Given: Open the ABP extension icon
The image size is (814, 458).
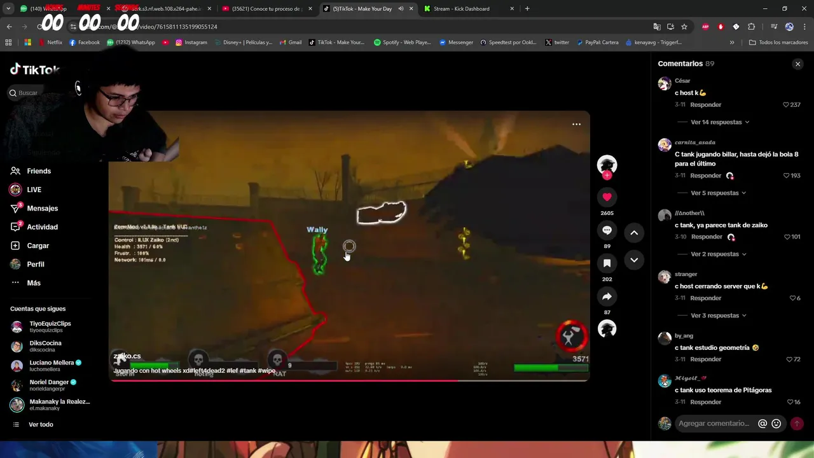Looking at the screenshot, I should tap(706, 27).
